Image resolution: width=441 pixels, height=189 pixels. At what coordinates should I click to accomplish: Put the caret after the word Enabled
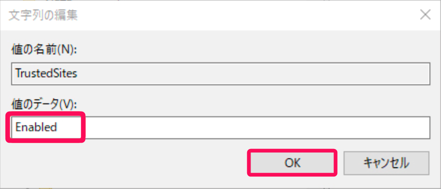tap(58, 127)
